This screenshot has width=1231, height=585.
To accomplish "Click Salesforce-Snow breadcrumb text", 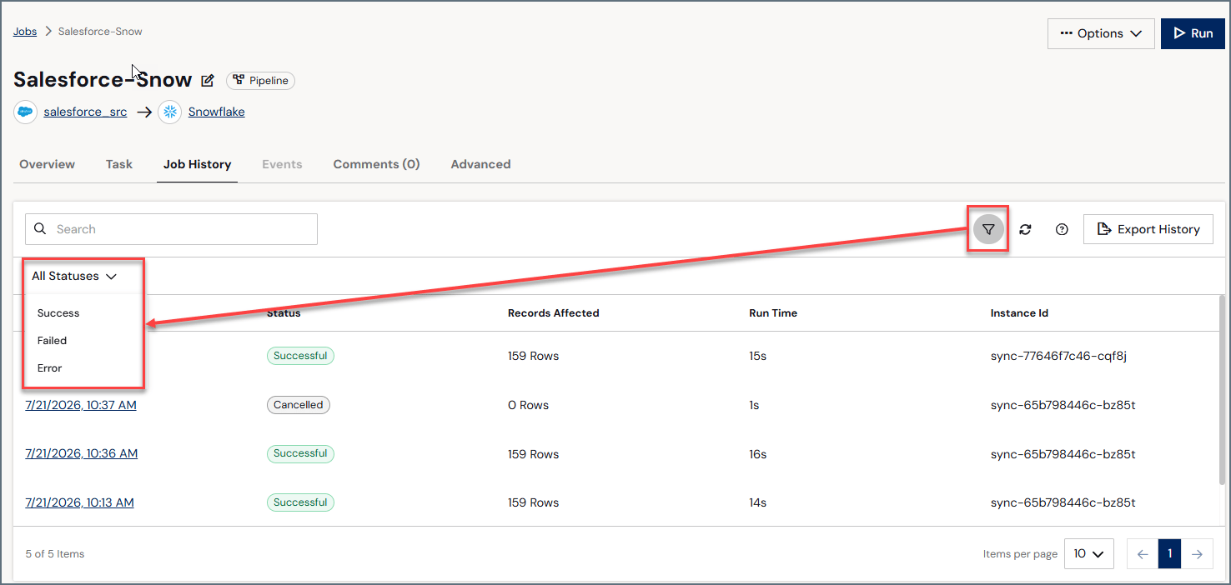I will 100,32.
